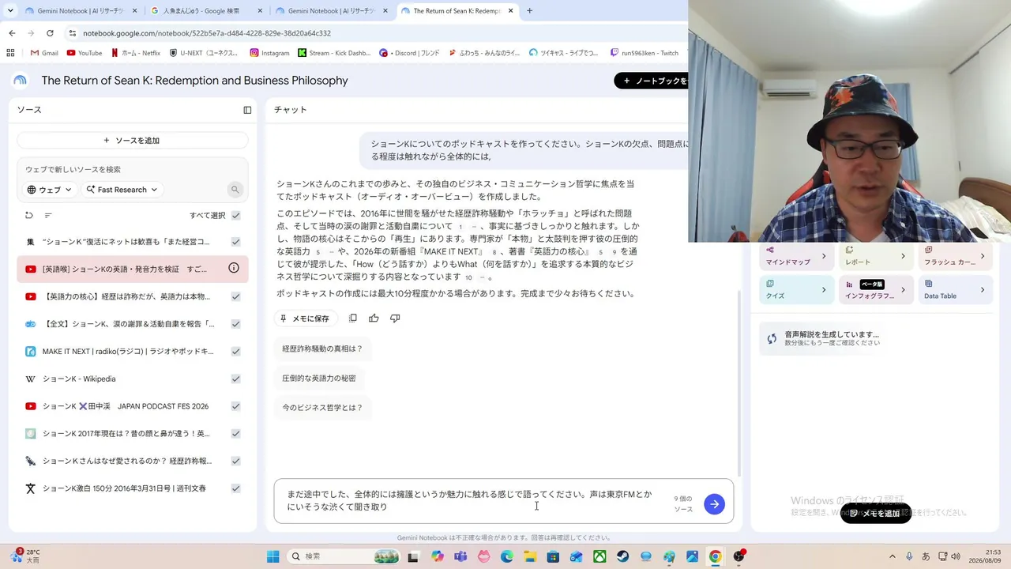Click the 経歴詐称騒動の真相は？ suggestion
The image size is (1011, 569).
(x=322, y=349)
